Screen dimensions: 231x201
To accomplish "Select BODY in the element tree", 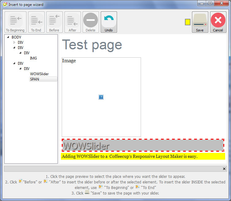I will tap(17, 37).
